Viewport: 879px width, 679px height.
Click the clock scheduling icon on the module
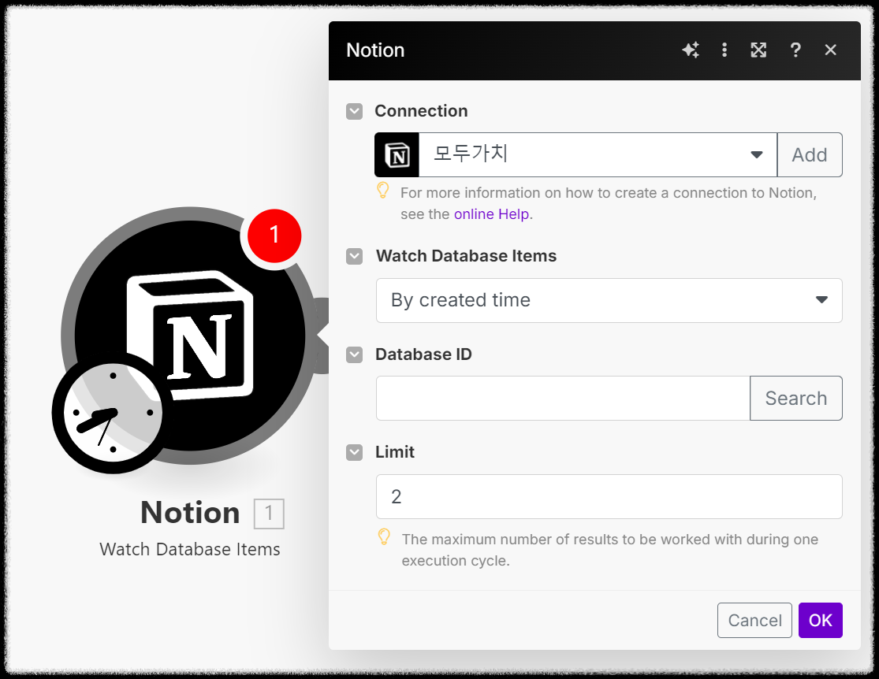pos(109,412)
